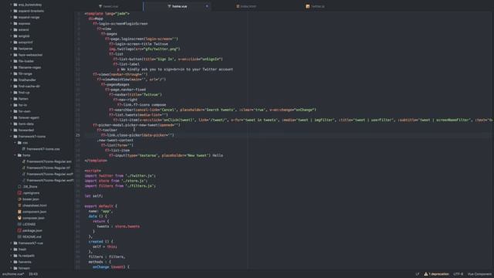Select the finalhandler folder
Image resolution: width=494 pixels, height=278 pixels.
[x=27, y=80]
